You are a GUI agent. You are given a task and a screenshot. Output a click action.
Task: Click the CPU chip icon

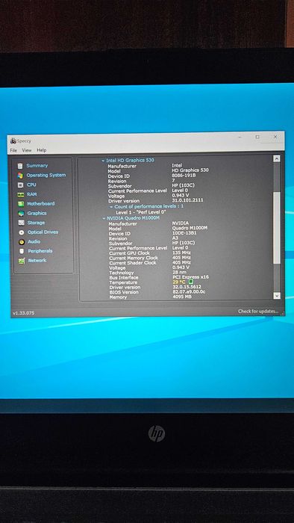pos(21,185)
